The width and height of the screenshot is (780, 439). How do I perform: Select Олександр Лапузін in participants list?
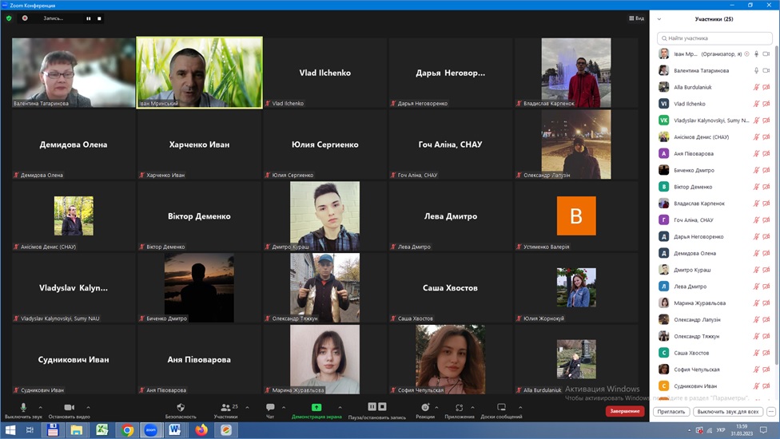tap(714, 320)
